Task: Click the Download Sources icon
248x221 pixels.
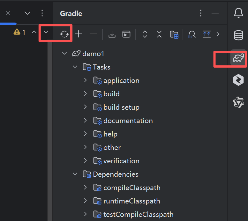Action: tap(112, 34)
